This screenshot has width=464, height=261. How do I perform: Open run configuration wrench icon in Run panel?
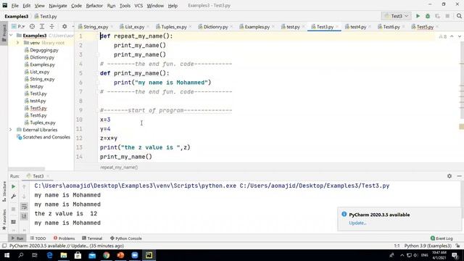[x=13, y=196]
